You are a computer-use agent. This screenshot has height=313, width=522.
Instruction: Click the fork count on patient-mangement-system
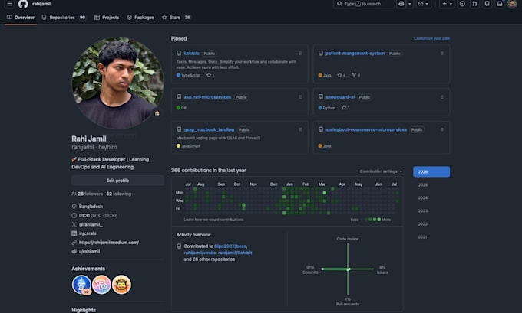point(356,75)
